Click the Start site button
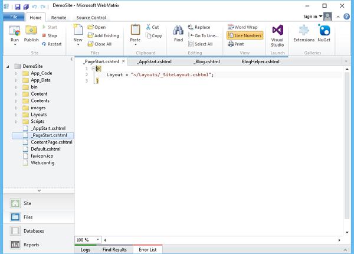 click(x=50, y=27)
